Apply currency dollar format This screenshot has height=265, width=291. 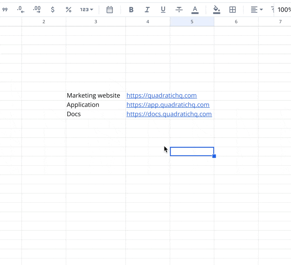click(x=53, y=9)
